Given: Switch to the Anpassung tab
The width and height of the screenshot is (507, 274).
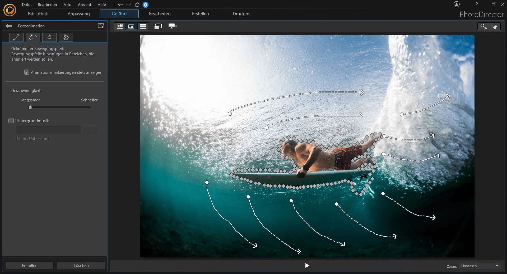Looking at the screenshot, I should (x=79, y=14).
